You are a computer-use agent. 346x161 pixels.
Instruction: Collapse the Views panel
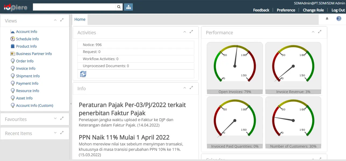(x=55, y=20)
